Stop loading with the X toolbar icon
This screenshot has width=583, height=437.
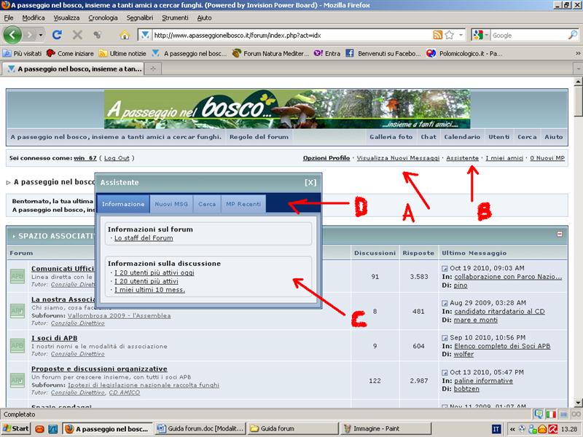click(x=77, y=35)
